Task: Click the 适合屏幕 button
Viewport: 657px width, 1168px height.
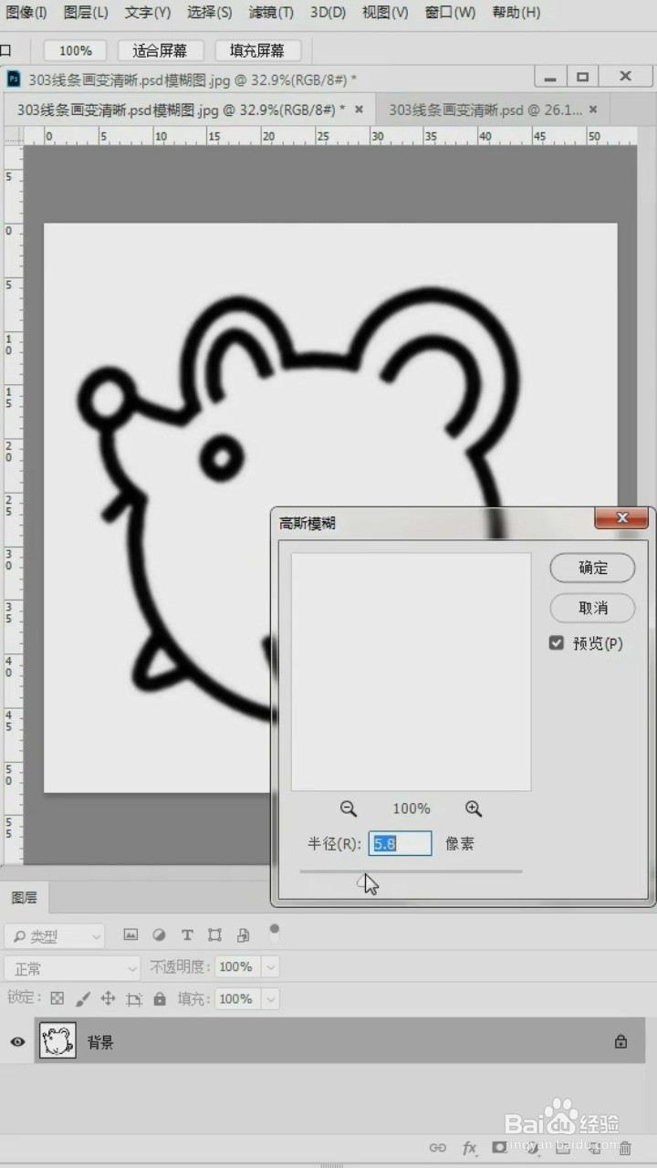Action: [160, 50]
